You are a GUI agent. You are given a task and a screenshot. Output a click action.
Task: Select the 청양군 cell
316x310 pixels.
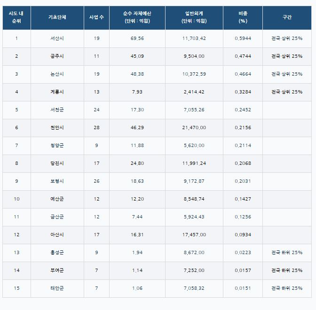(x=57, y=146)
